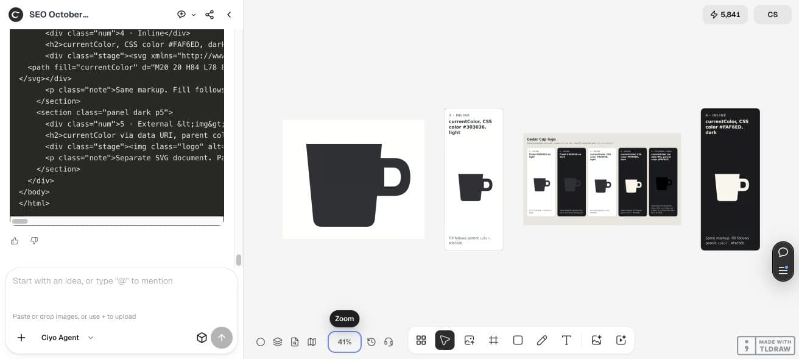Select the pencil draw tool
The width and height of the screenshot is (799, 359).
542,340
